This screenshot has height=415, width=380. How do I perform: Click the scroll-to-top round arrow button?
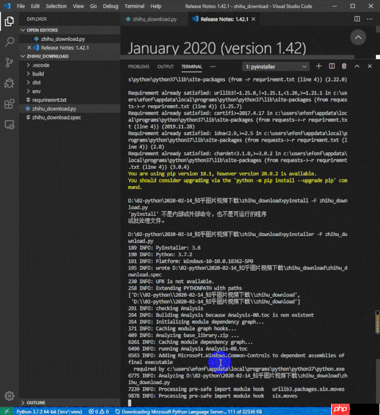point(358,37)
